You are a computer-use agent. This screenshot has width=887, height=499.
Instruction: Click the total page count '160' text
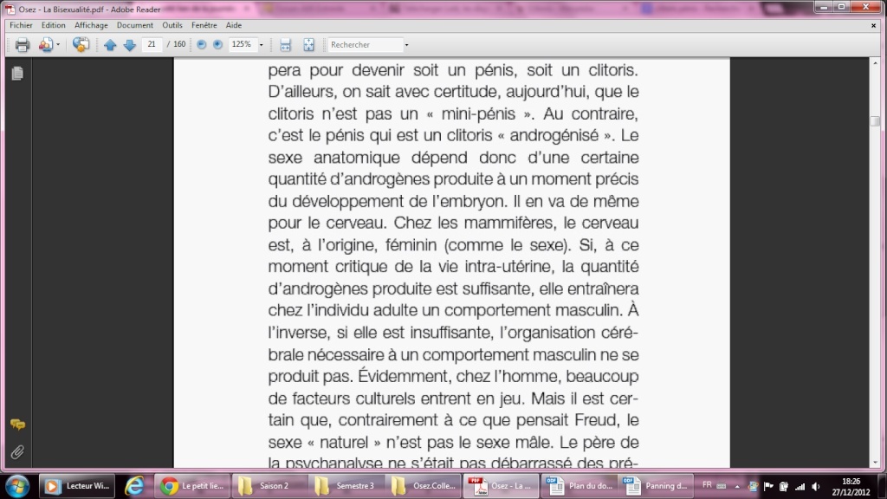[179, 44]
